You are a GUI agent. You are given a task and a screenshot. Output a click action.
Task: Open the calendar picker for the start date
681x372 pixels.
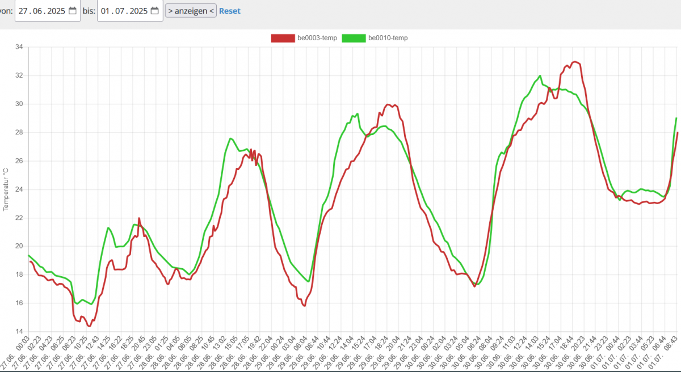coord(72,11)
